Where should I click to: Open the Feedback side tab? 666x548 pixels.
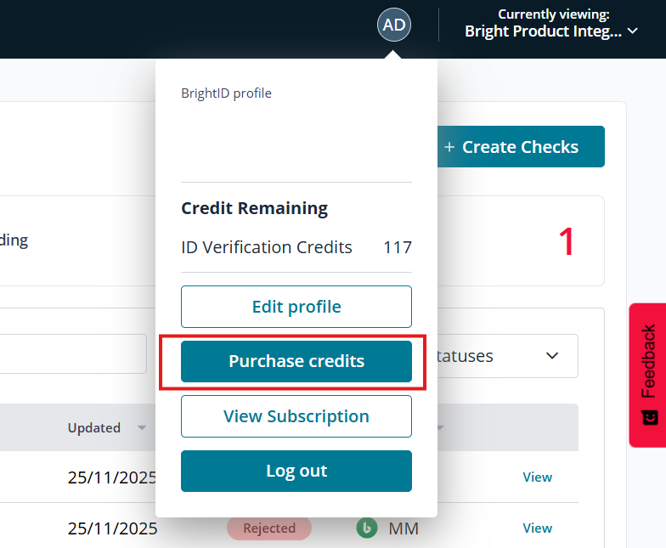(647, 376)
